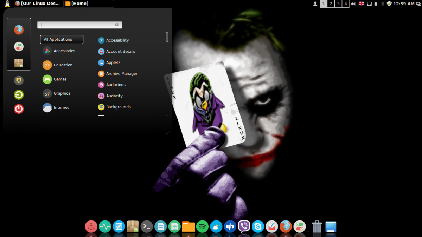Launch Audacity audio editor
The width and height of the screenshot is (422, 237).
coord(110,96)
